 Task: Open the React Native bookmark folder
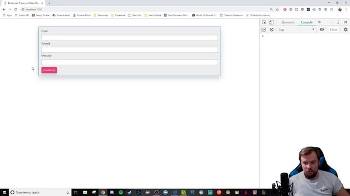pyautogui.click(x=153, y=15)
